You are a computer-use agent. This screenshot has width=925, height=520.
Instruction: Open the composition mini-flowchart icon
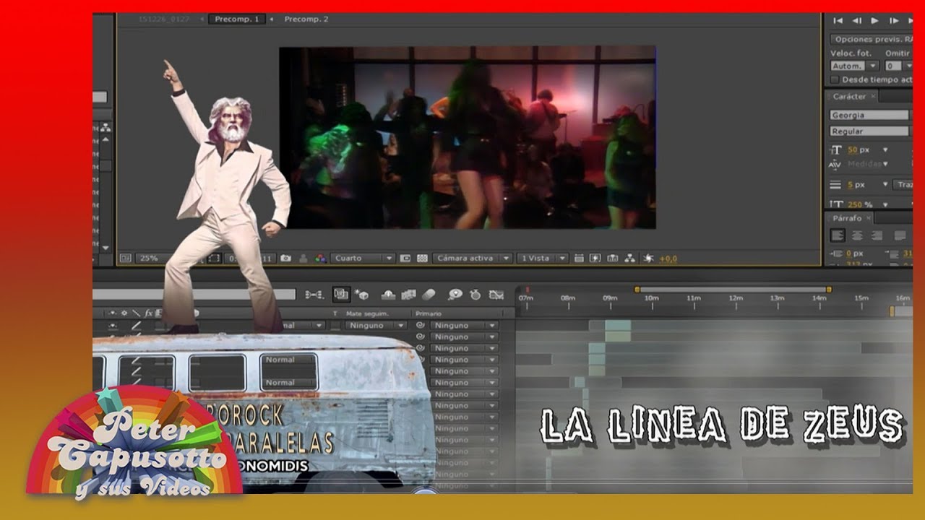[x=314, y=294]
